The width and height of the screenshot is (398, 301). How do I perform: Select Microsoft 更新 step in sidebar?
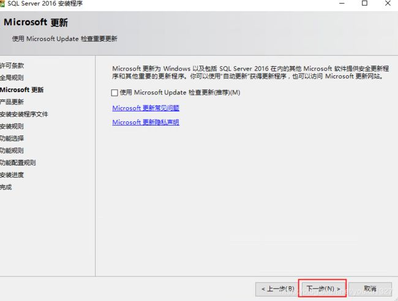click(x=22, y=90)
